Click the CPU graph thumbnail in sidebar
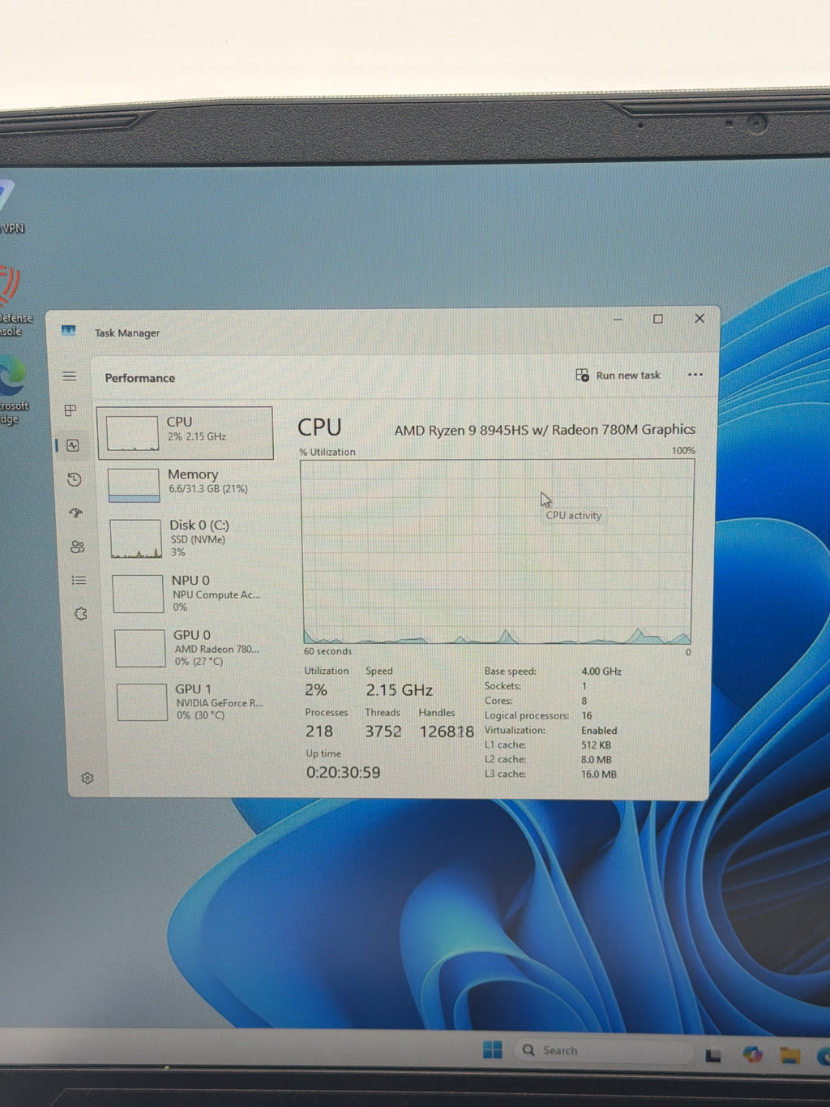The image size is (830, 1107). tap(132, 434)
